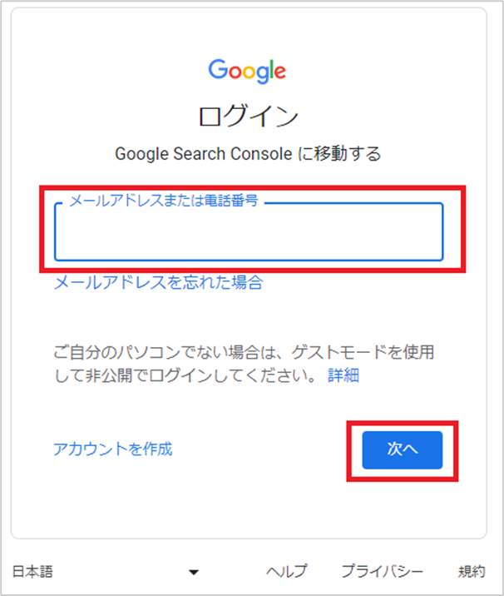This screenshot has height=596, width=504.
Task: Click the colorful Google logo
Action: [247, 71]
